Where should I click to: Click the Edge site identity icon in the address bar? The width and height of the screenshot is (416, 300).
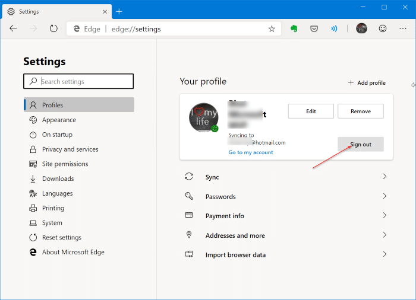(77, 28)
